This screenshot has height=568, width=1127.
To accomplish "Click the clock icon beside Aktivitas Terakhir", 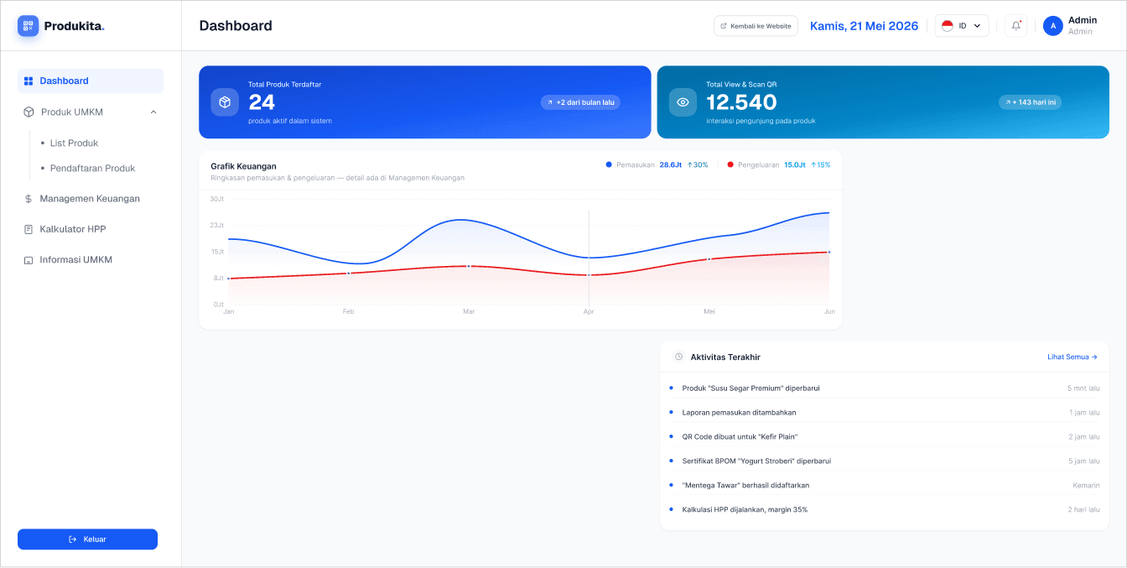I will click(678, 357).
